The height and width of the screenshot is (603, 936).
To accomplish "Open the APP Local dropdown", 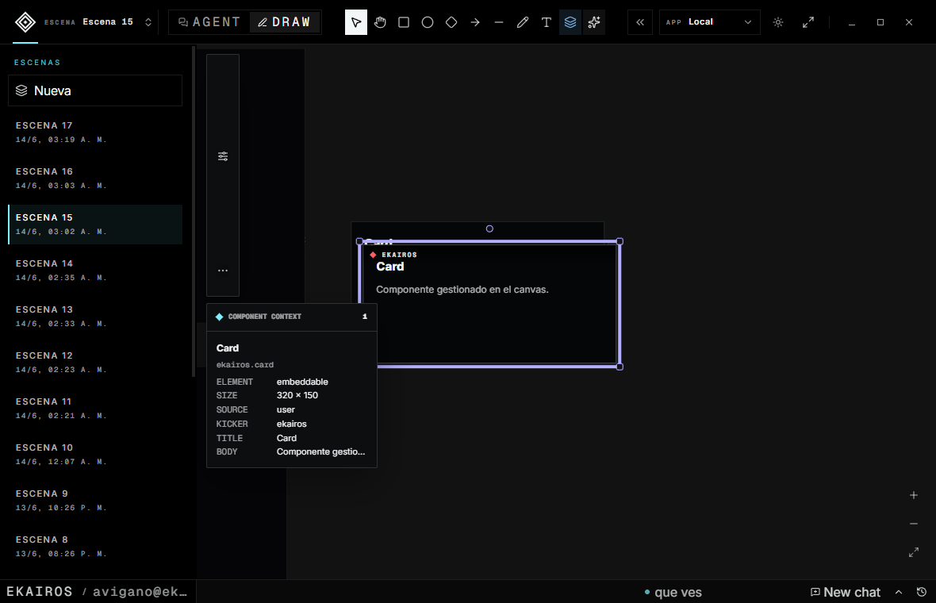I will point(709,22).
